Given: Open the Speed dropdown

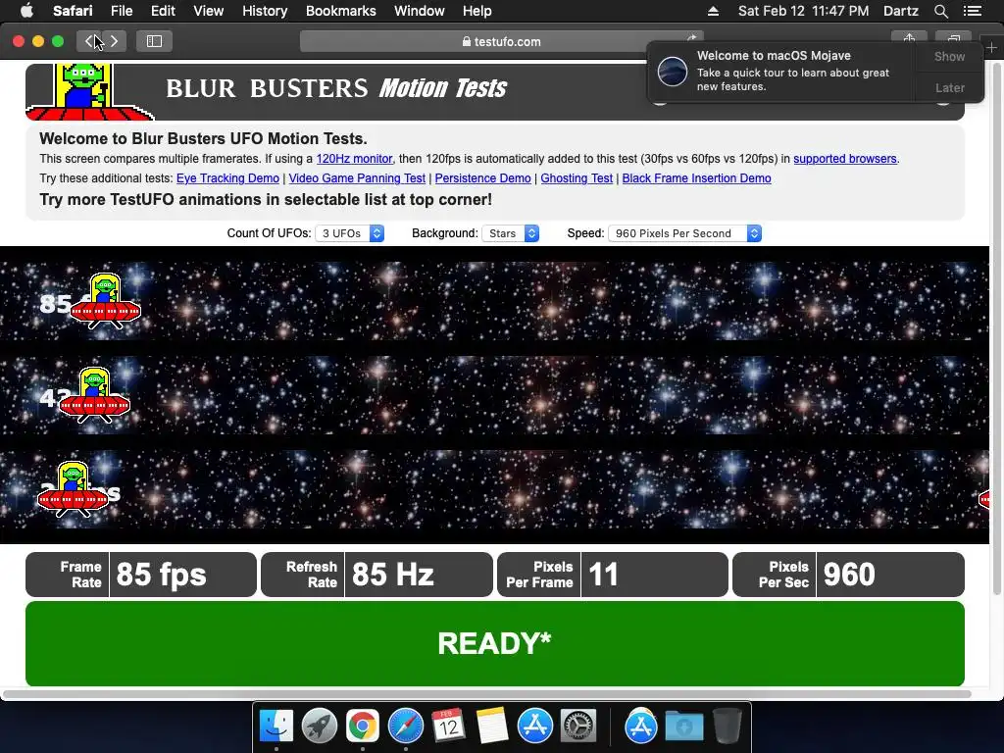Looking at the screenshot, I should click(684, 233).
